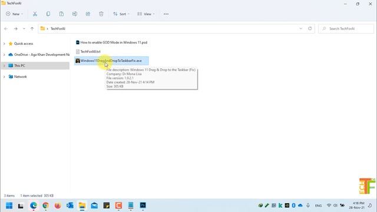Open Sticky Notes from taskbar

click(106, 206)
